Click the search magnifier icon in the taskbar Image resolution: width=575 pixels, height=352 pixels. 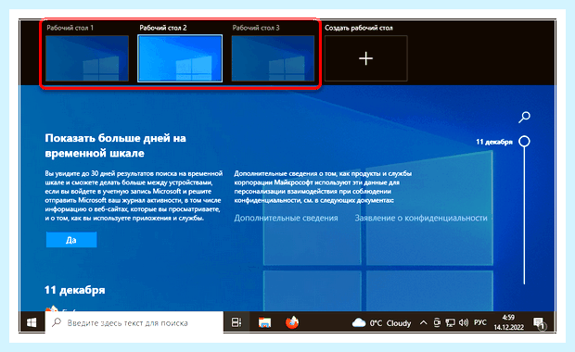(x=57, y=322)
